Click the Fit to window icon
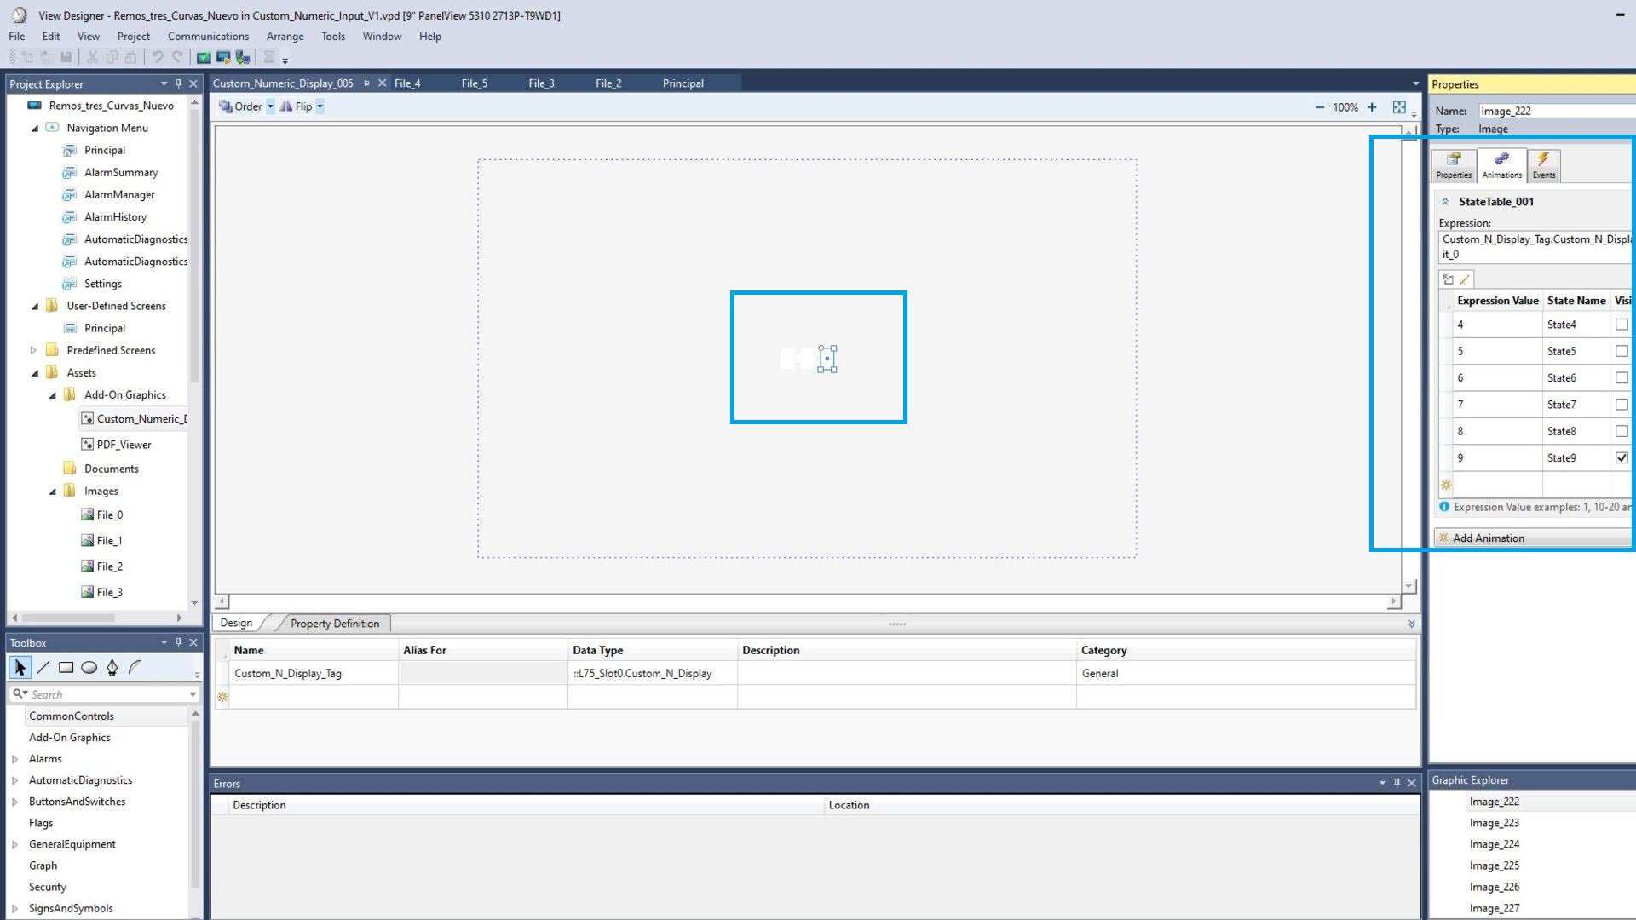 [1399, 107]
